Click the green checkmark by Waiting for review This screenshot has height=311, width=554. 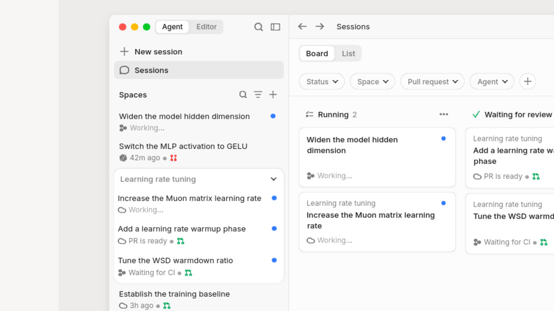tap(476, 114)
